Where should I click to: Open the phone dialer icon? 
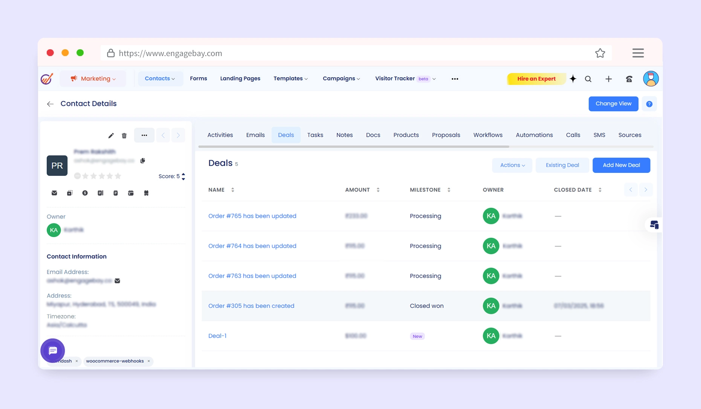(x=629, y=79)
